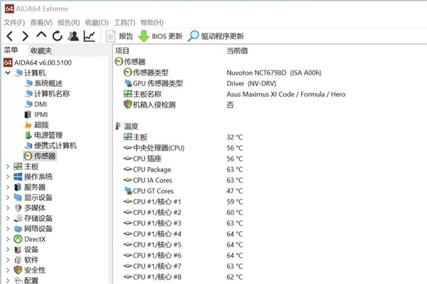The width and height of the screenshot is (427, 284).
Task: Go forward with the right arrow toolbar icon
Action: pyautogui.click(x=26, y=36)
